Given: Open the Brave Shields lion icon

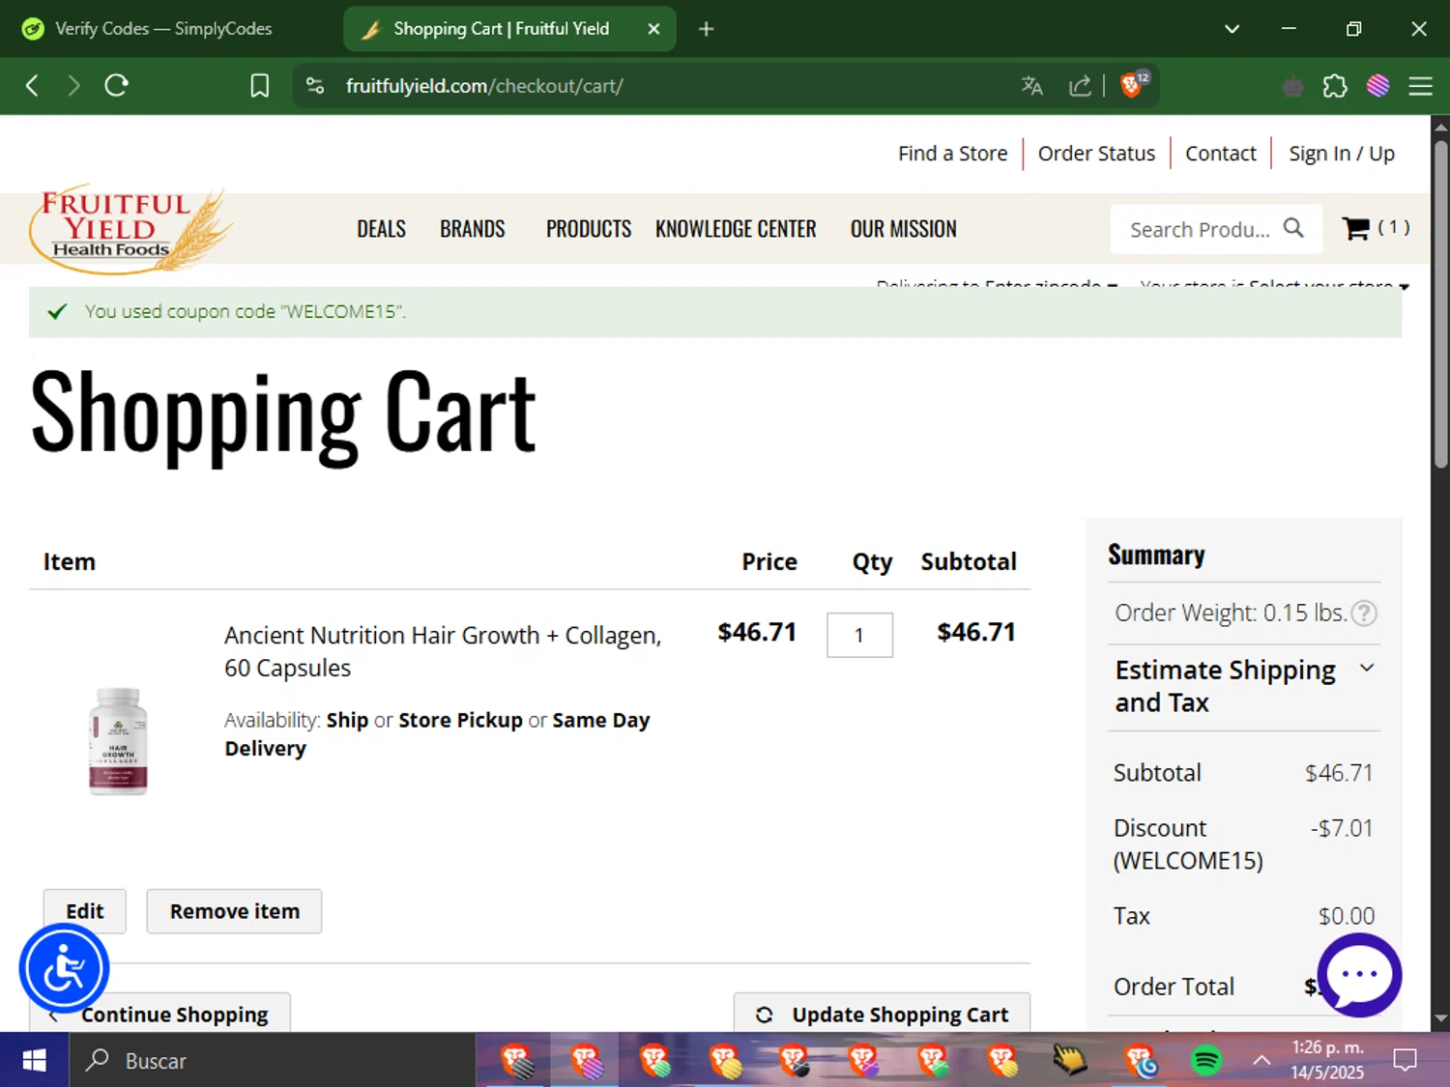Looking at the screenshot, I should click(1132, 85).
